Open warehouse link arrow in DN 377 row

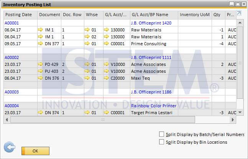tap(87, 43)
